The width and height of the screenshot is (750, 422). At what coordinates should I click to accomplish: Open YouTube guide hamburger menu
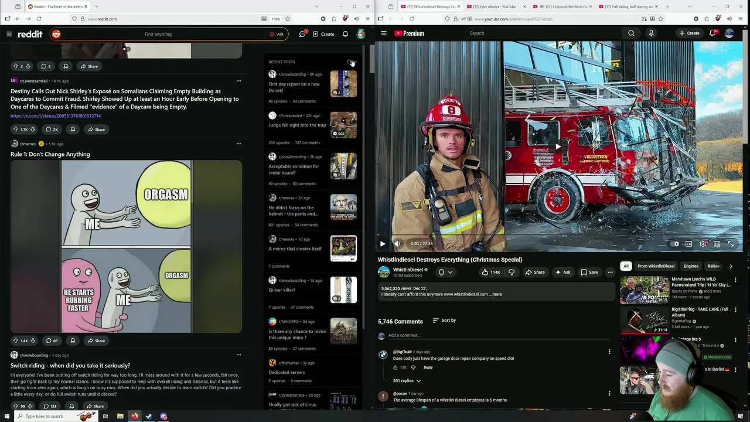[x=384, y=33]
